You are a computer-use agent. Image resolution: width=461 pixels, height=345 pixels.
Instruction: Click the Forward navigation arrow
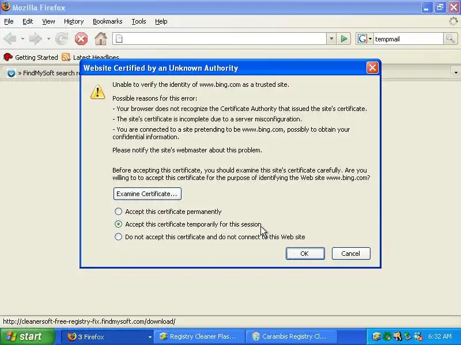click(36, 39)
